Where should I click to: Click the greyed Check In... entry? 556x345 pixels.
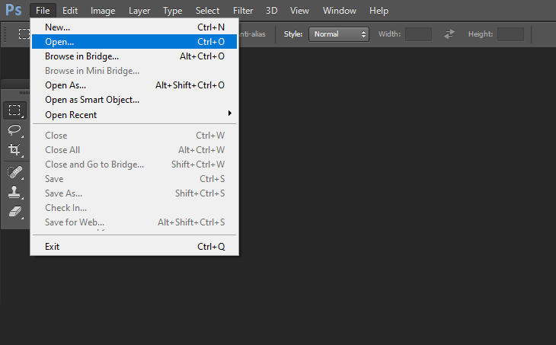coord(134,208)
